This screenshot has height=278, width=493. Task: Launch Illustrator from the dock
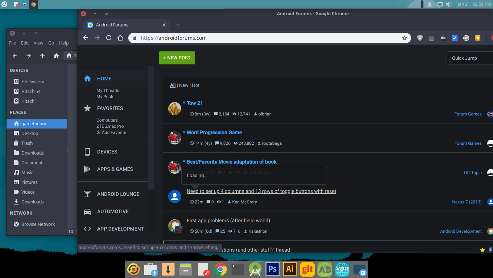(290, 269)
